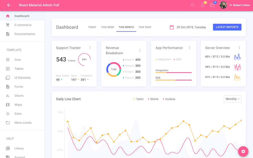This screenshot has width=253, height=158.
Task: Open settings with the floating gear button
Action: [x=243, y=151]
